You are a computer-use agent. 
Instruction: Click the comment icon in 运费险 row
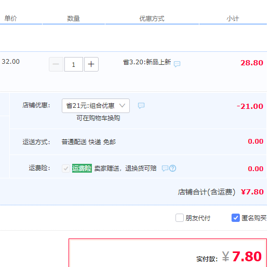click(165, 168)
